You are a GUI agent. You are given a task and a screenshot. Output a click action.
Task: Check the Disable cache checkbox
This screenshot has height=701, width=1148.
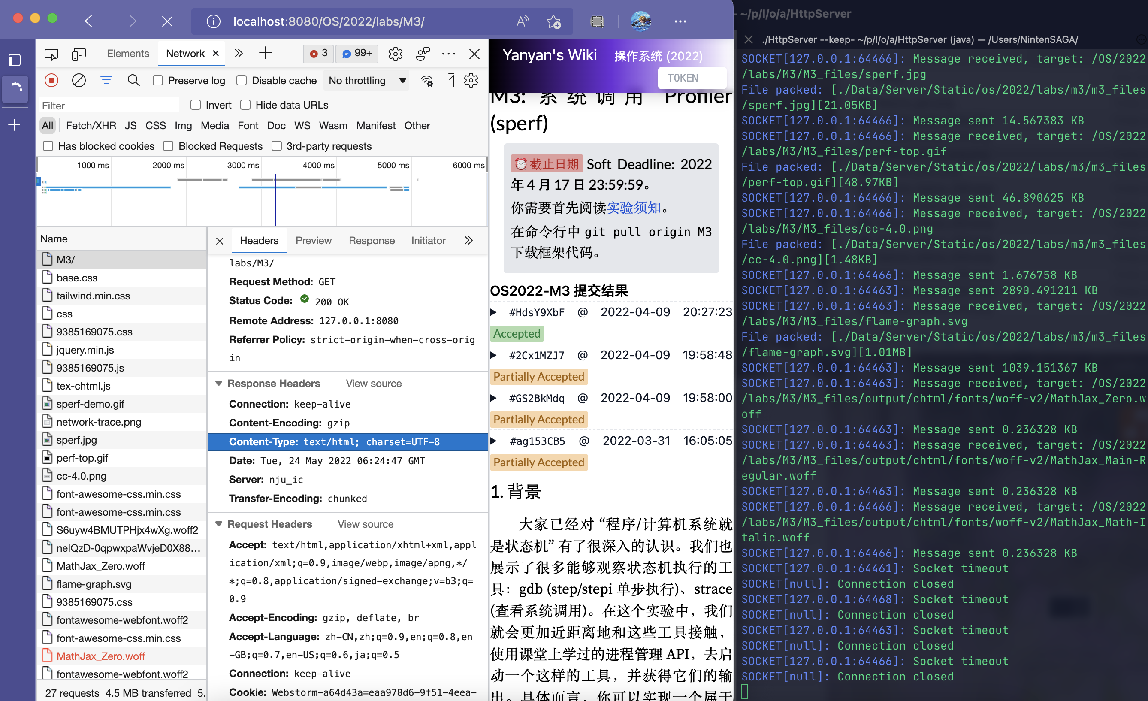click(242, 81)
